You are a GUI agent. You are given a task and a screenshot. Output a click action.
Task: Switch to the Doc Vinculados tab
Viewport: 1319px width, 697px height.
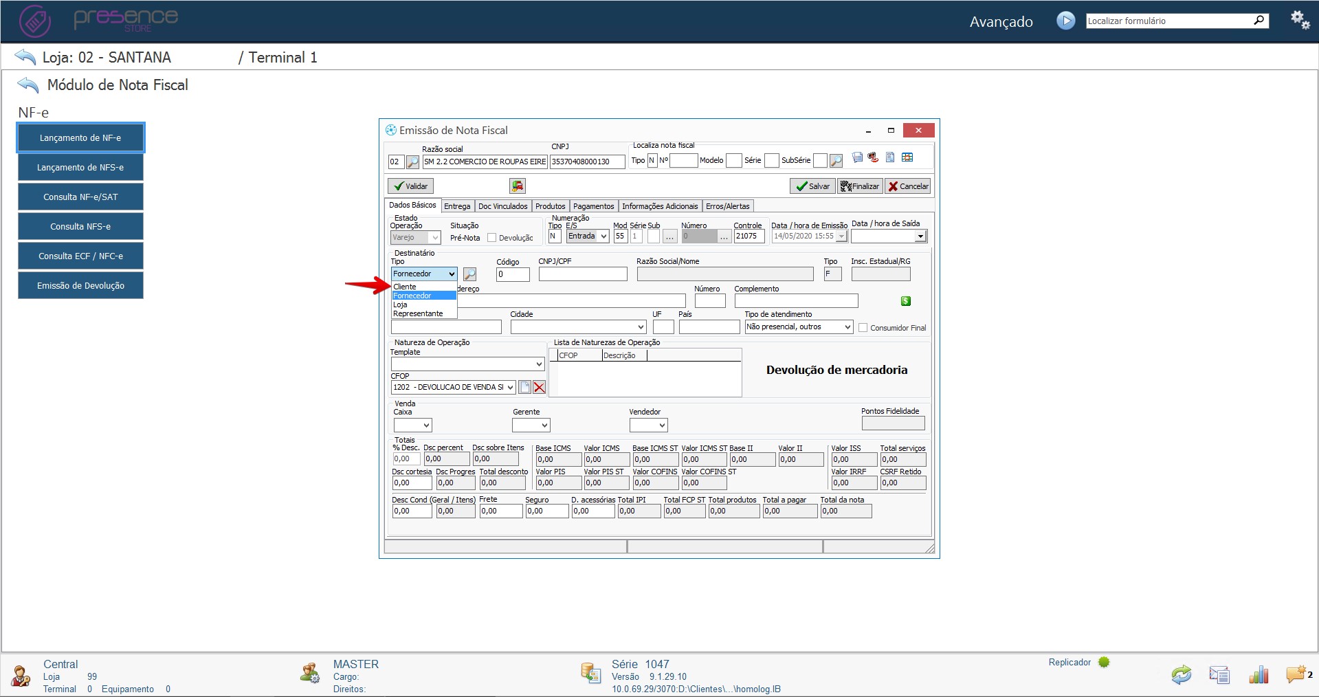503,206
